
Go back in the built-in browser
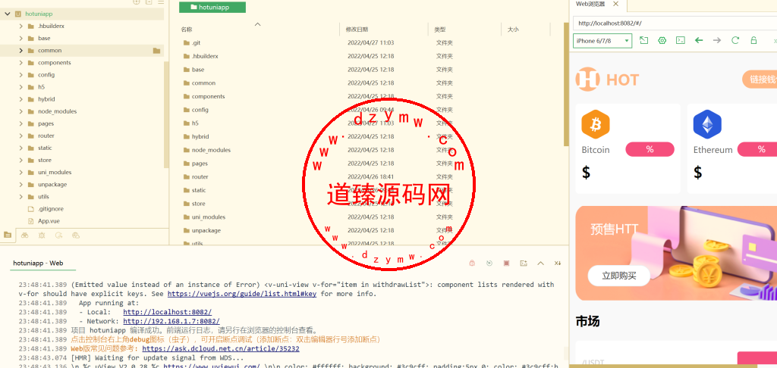tap(699, 41)
